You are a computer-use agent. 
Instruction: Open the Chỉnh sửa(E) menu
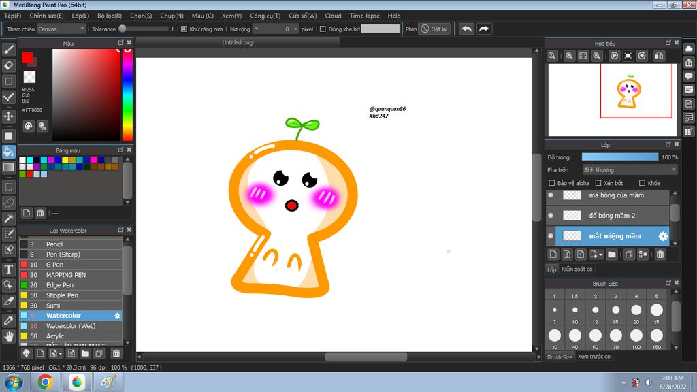(47, 16)
